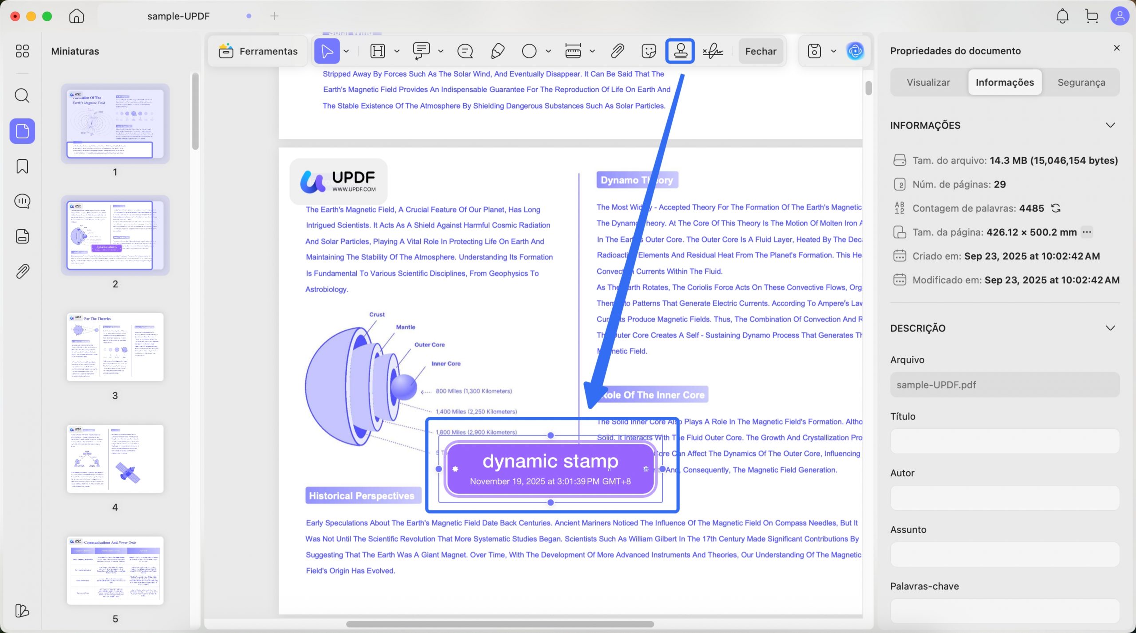Viewport: 1136px width, 633px height.
Task: Click the Fechar button
Action: pyautogui.click(x=761, y=51)
